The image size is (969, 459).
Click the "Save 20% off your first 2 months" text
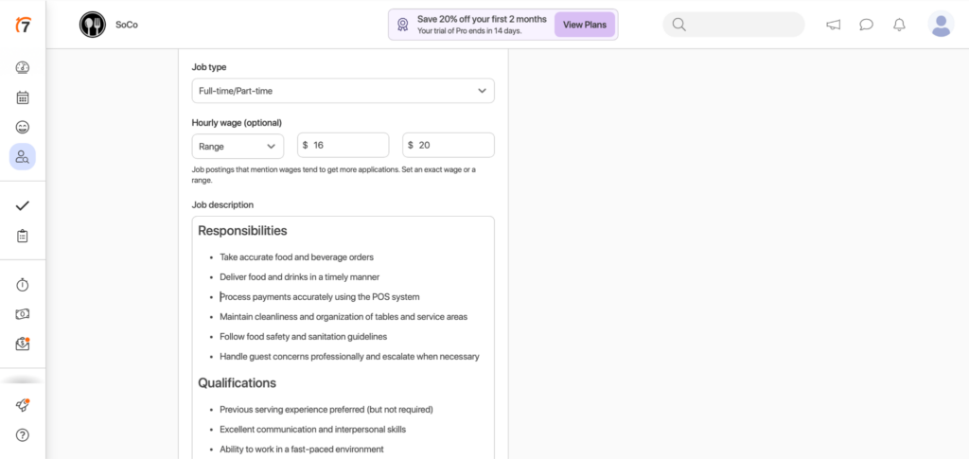482,19
